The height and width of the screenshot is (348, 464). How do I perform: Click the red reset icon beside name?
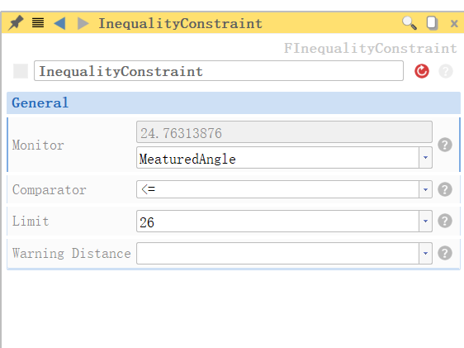point(422,71)
